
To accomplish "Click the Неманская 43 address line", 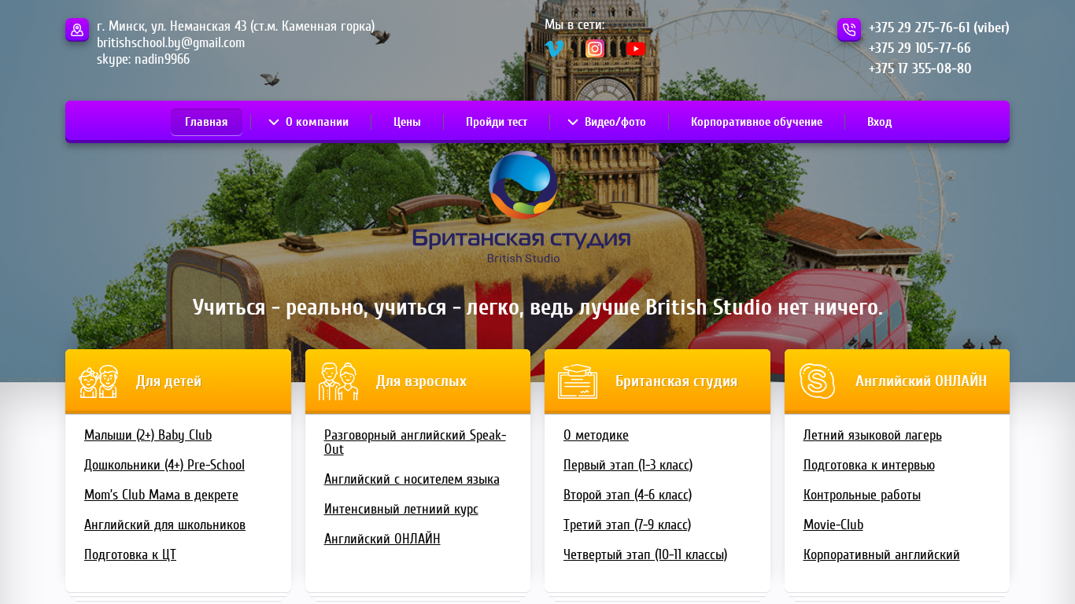I will click(x=235, y=26).
